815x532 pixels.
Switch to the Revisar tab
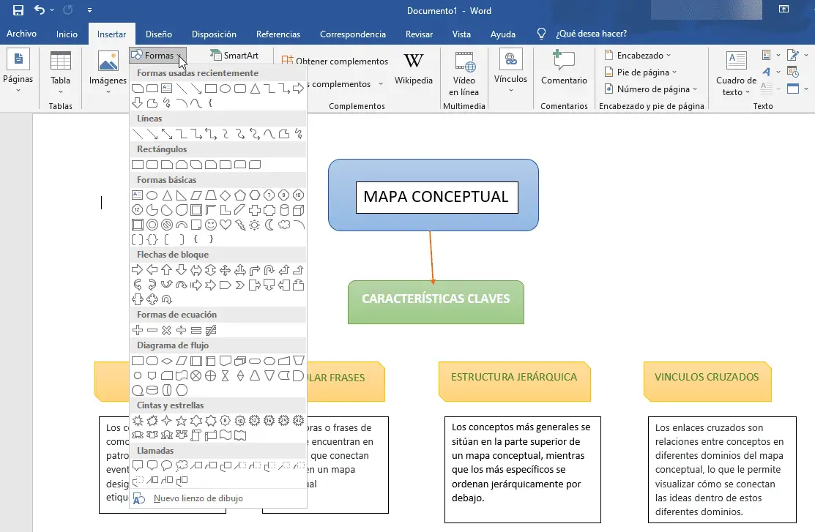coord(419,34)
